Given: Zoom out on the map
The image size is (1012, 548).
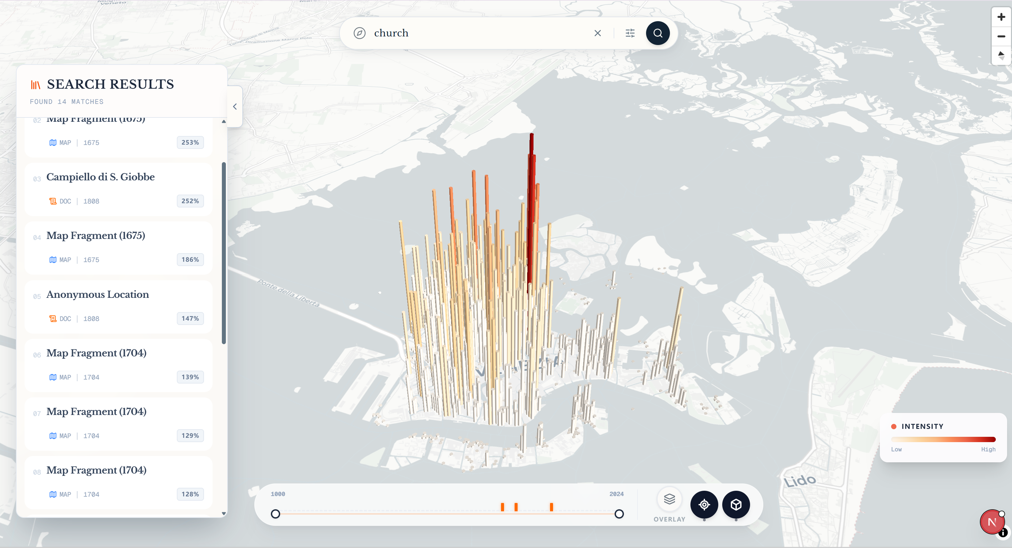Looking at the screenshot, I should click(1001, 36).
